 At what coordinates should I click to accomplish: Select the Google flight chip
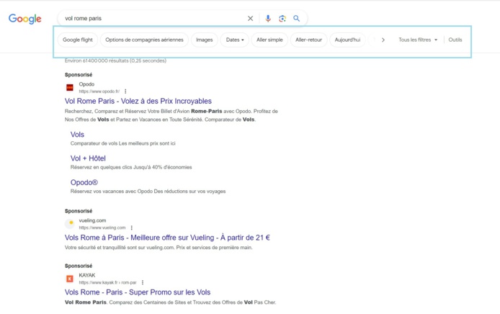click(x=77, y=40)
